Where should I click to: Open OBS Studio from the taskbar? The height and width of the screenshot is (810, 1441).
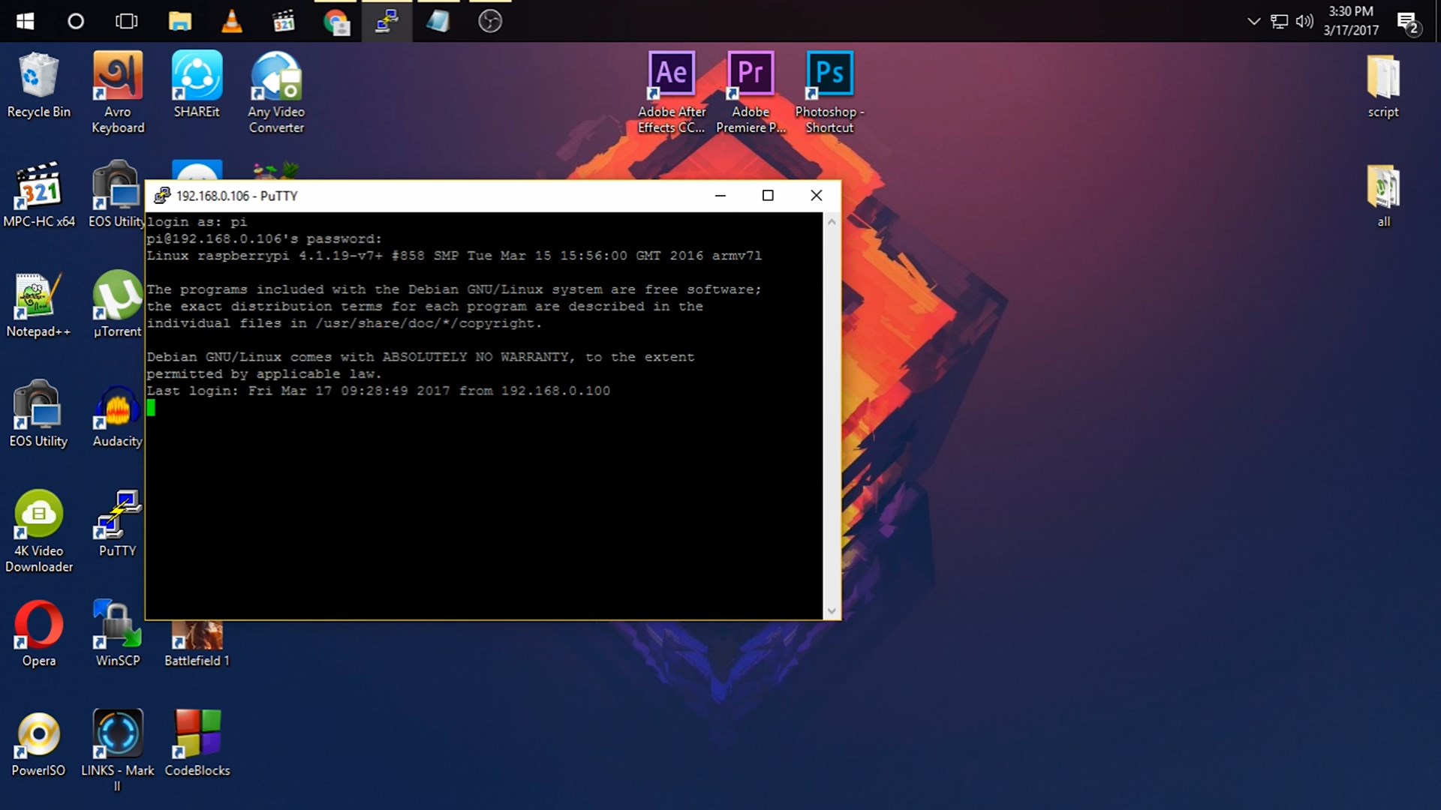[x=490, y=21]
